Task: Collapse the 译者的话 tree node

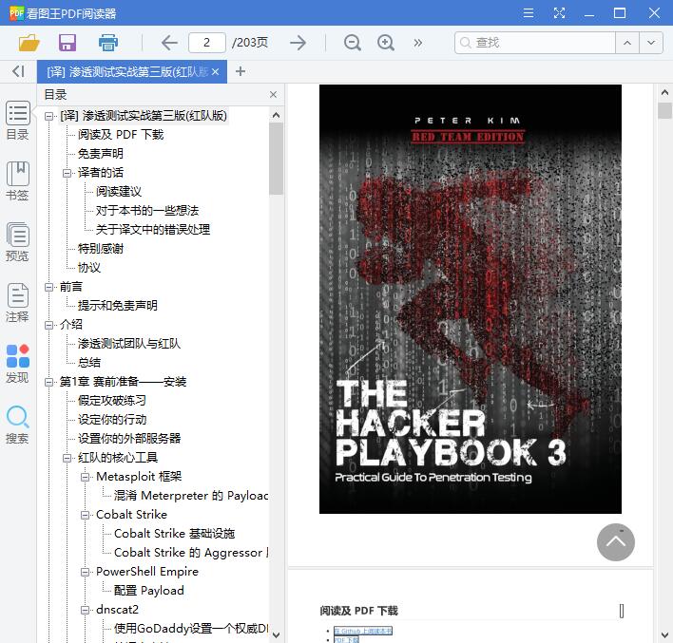Action: click(67, 173)
